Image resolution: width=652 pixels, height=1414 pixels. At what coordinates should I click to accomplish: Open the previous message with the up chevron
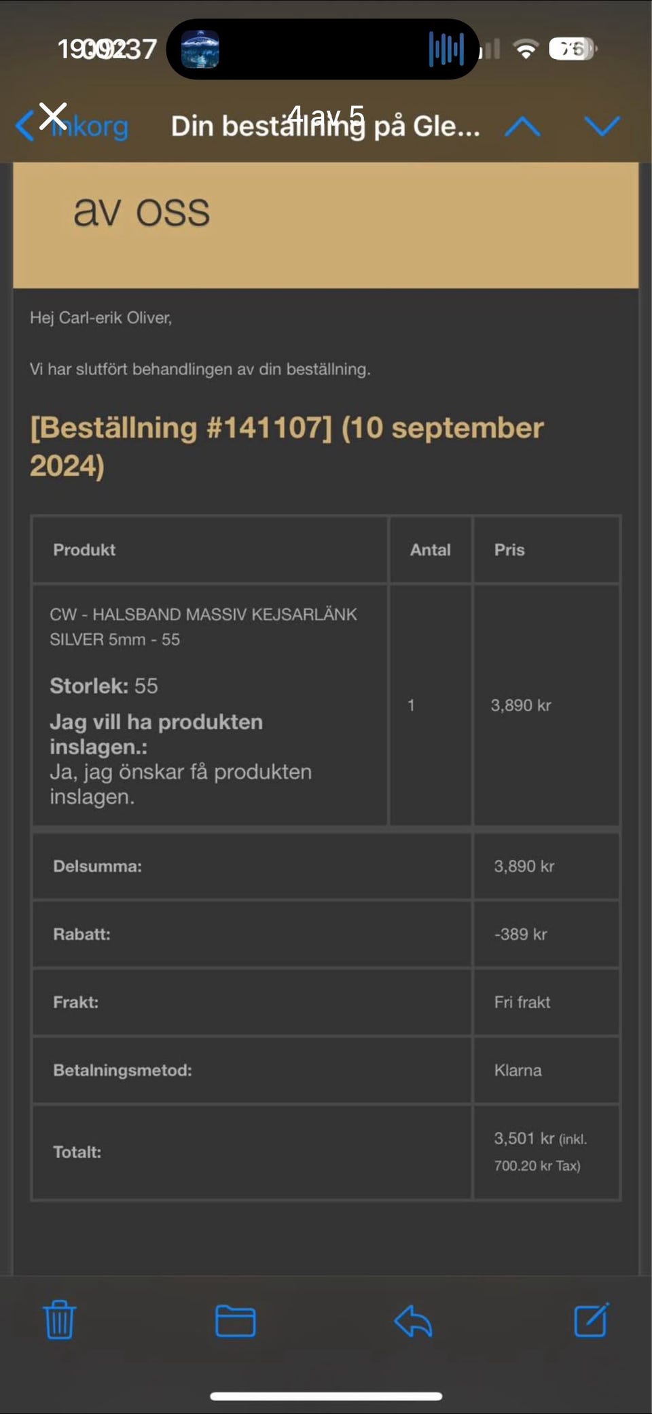coord(522,126)
